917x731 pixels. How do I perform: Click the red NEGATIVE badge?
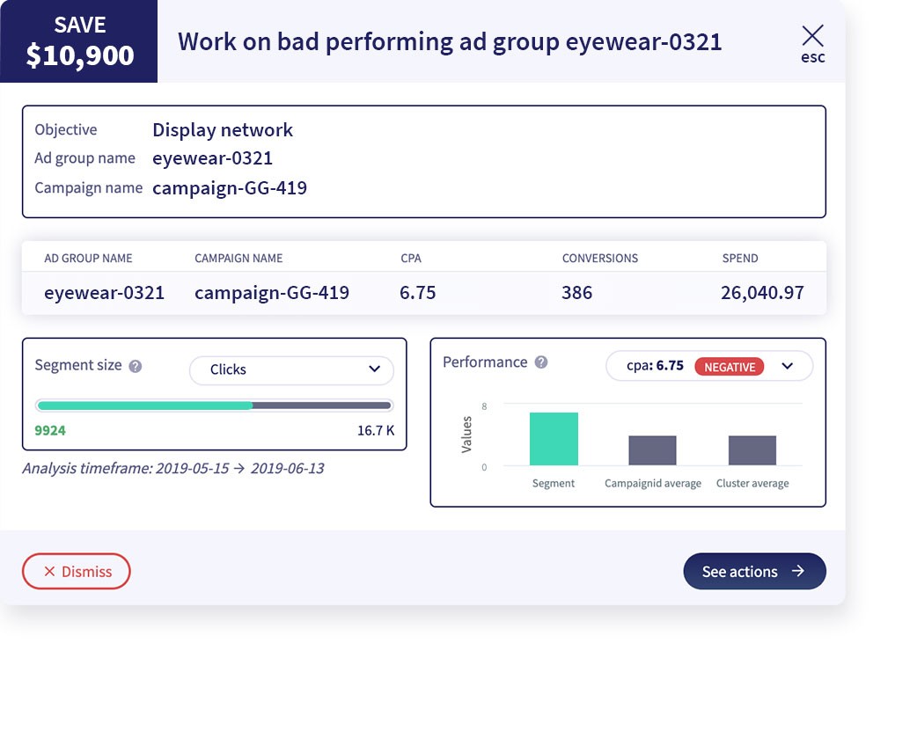click(x=730, y=367)
